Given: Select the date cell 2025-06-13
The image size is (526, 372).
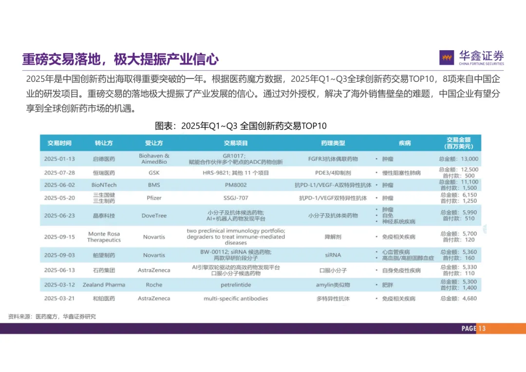Looking at the screenshot, I should coord(59,270).
